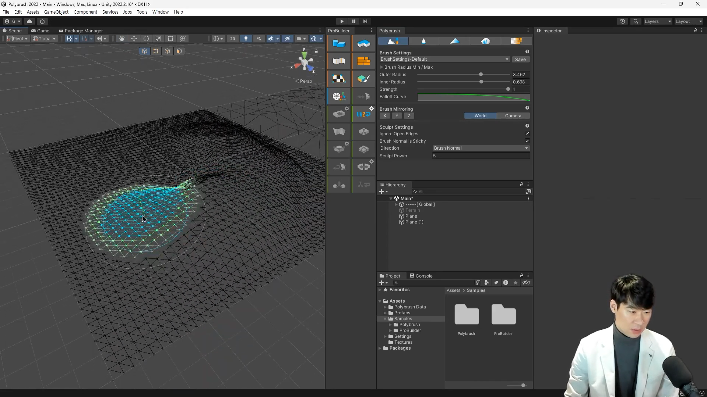Switch mirroring space to Camera
The height and width of the screenshot is (397, 707).
pyautogui.click(x=513, y=116)
